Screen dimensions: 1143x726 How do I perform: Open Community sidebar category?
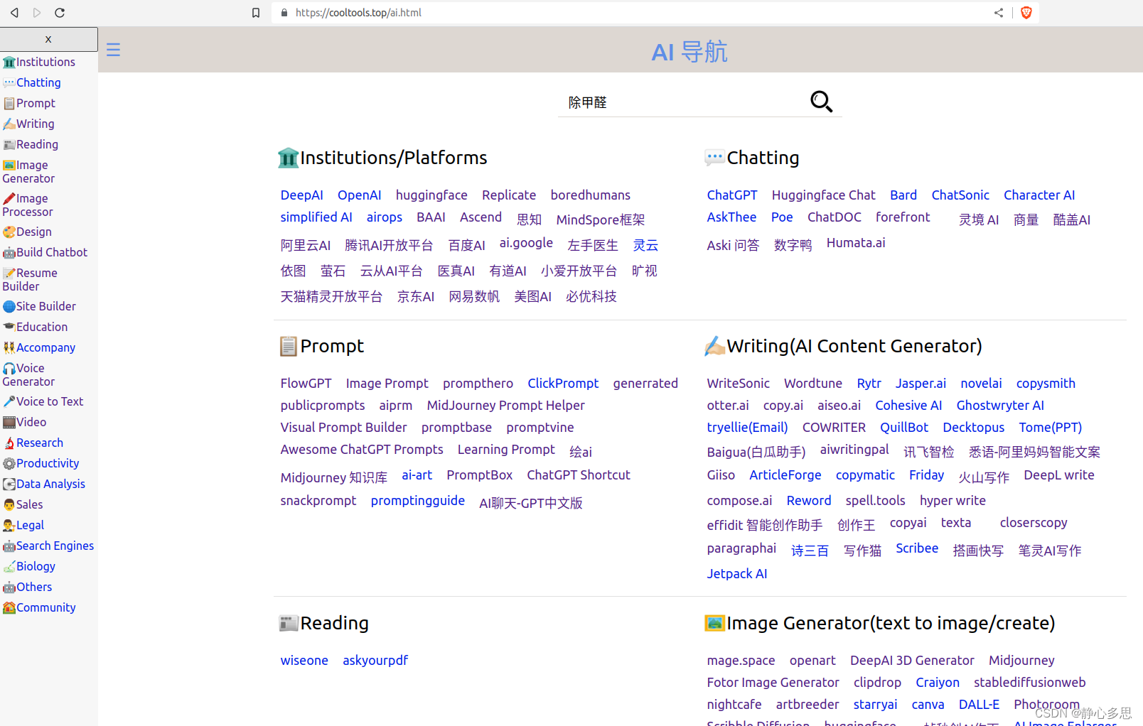click(39, 607)
